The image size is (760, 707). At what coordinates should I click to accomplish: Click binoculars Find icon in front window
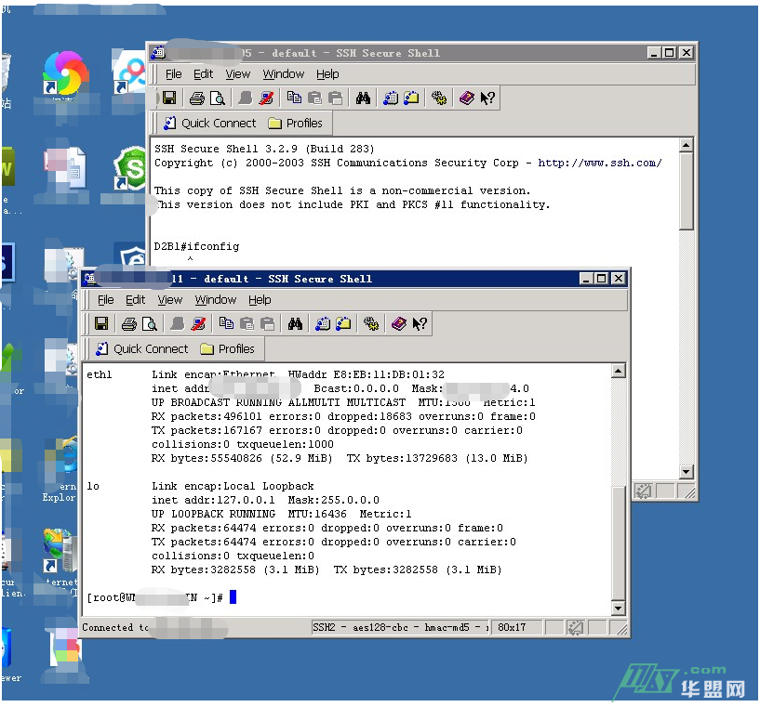295,323
